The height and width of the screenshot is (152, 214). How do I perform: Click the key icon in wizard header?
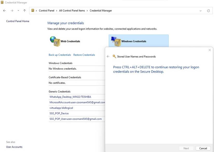pos(114,56)
